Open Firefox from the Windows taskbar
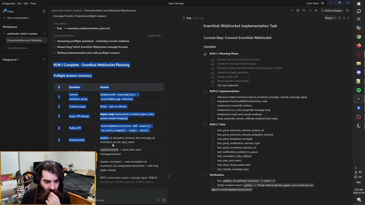The image size is (365, 205). (x=359, y=46)
